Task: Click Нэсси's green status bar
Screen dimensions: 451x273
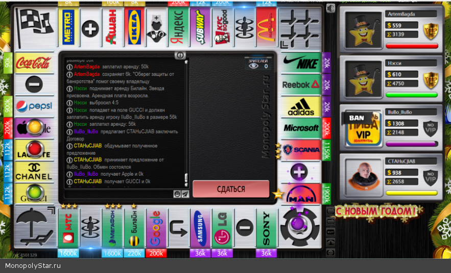Action: pos(412,95)
